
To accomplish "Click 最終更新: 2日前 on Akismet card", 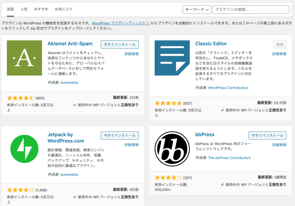I will pos(126,98).
